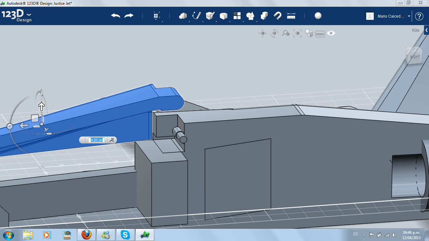The image size is (429, 241).
Task: Toggle the visibility eye icon
Action: pyautogui.click(x=331, y=33)
